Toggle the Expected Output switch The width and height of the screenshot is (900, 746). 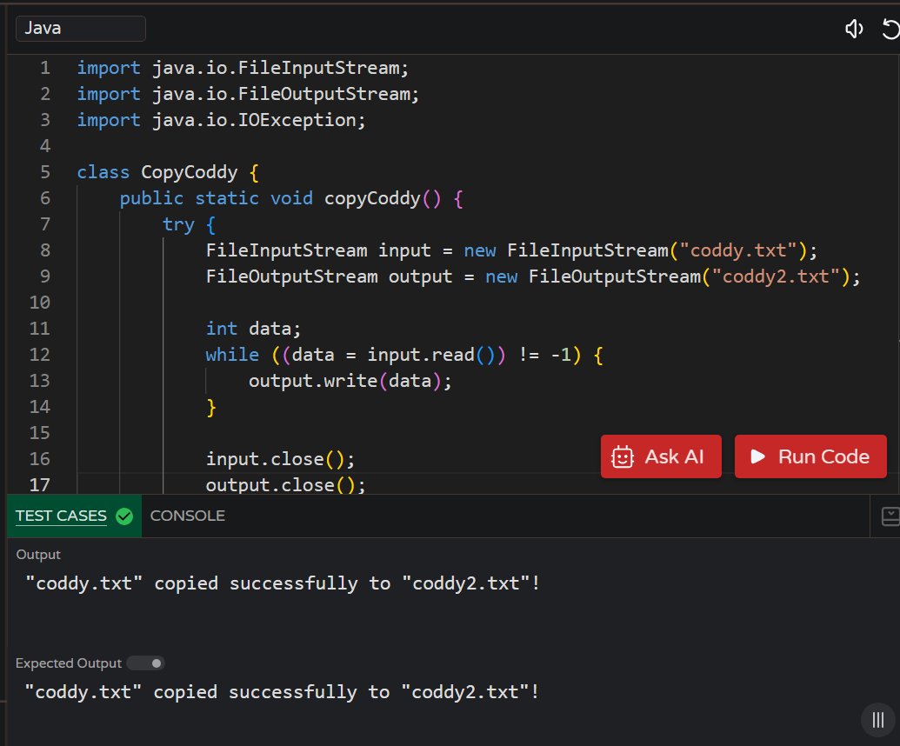(x=145, y=663)
